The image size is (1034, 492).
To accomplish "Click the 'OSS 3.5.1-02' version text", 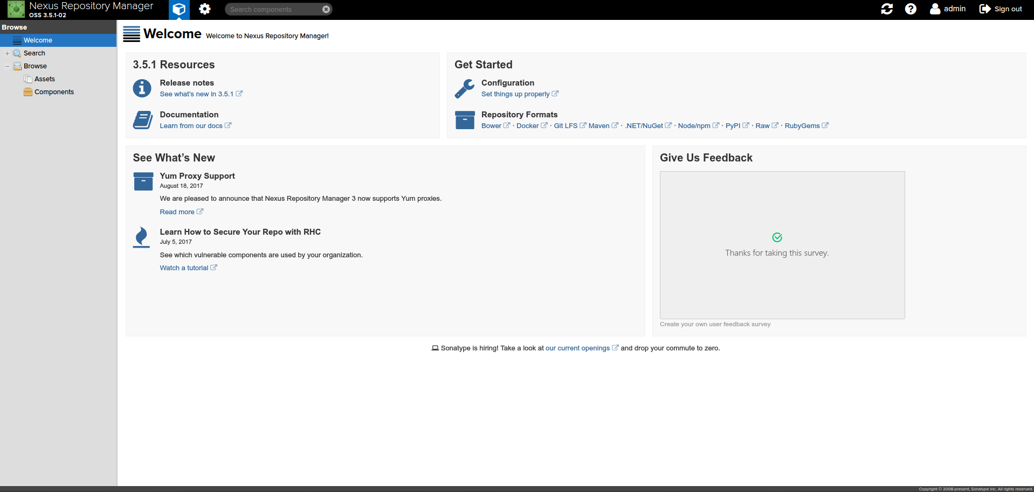I will tap(47, 15).
